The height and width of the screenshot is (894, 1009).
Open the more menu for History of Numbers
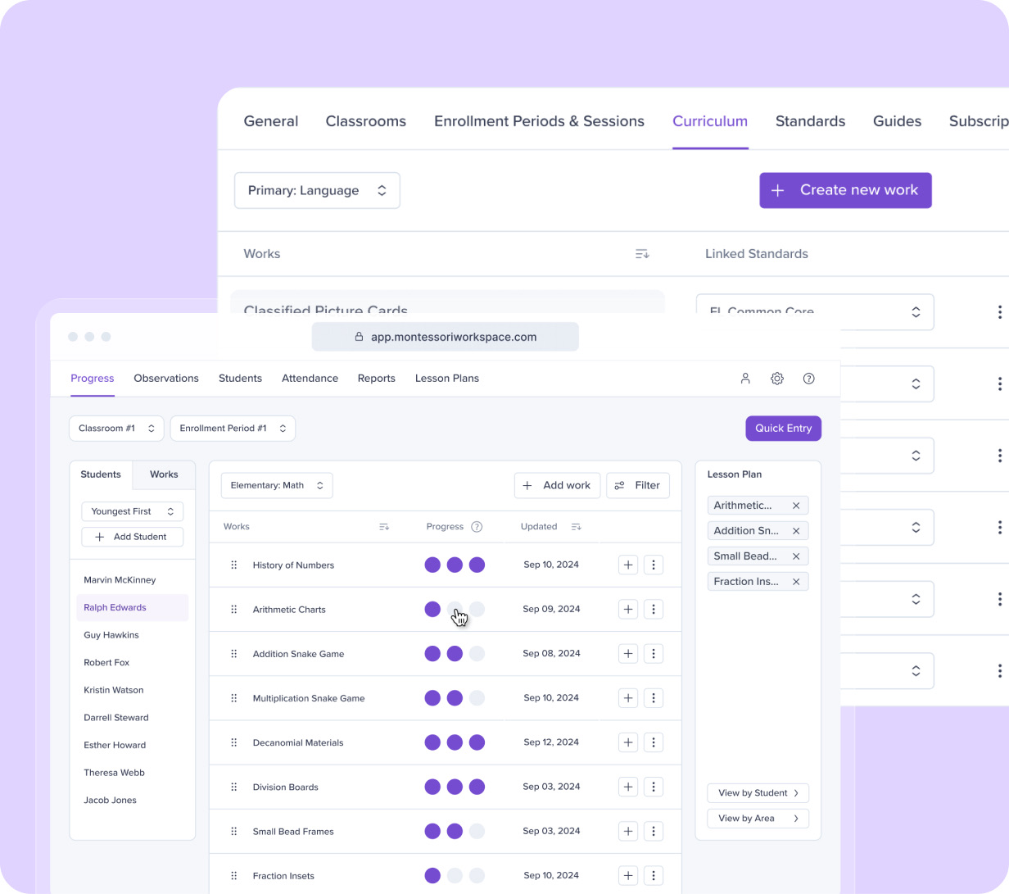(x=654, y=565)
